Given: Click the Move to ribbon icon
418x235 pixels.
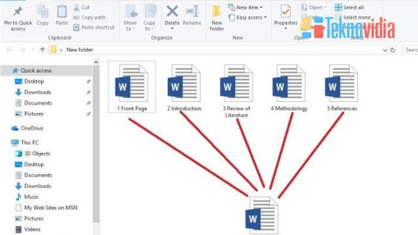Looking at the screenshot, I should coord(131,12).
